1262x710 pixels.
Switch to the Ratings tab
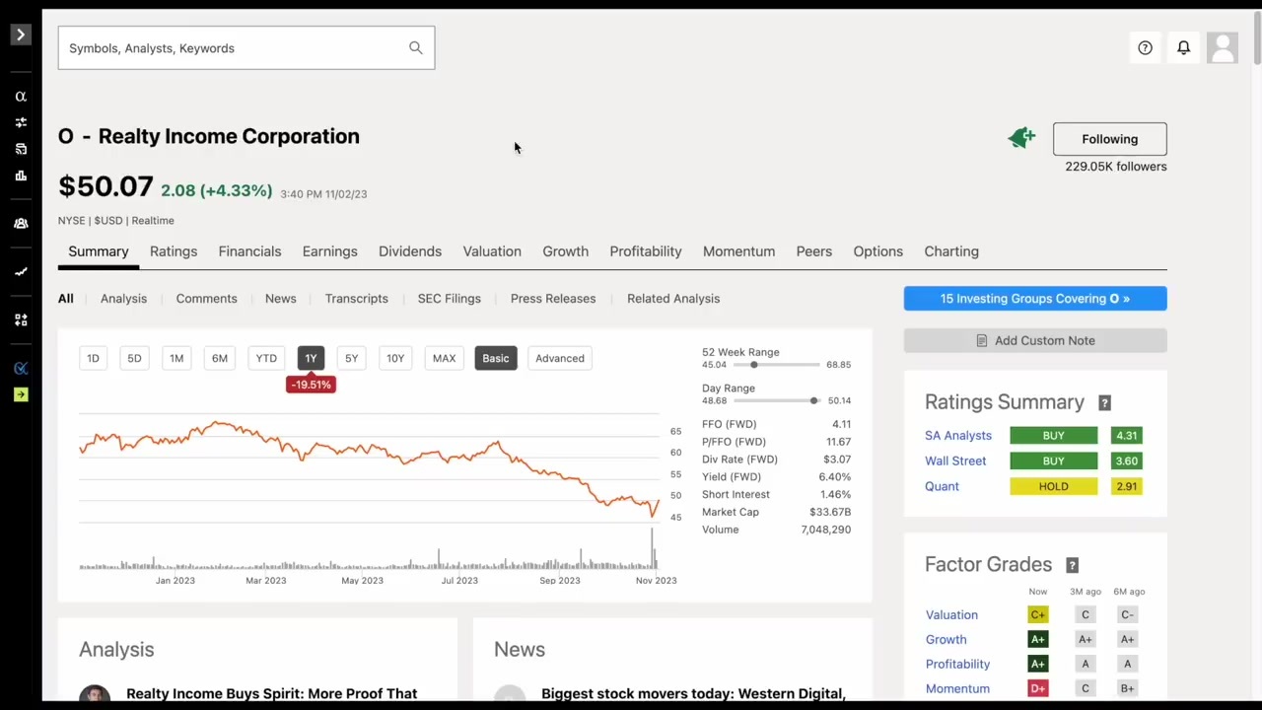coord(174,251)
